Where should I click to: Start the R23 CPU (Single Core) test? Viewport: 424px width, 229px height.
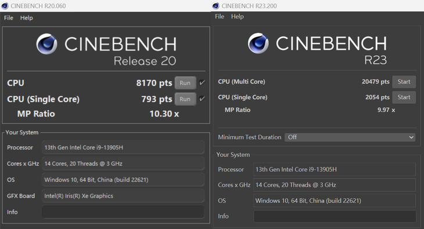tap(404, 97)
